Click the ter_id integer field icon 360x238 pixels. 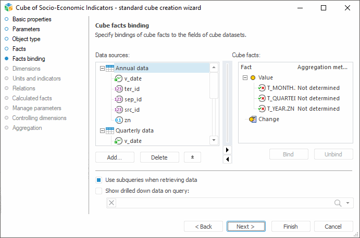click(x=118, y=89)
